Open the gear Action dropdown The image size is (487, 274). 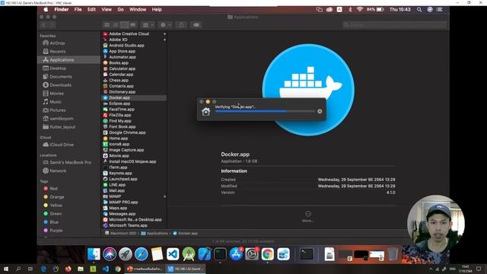tap(165, 25)
